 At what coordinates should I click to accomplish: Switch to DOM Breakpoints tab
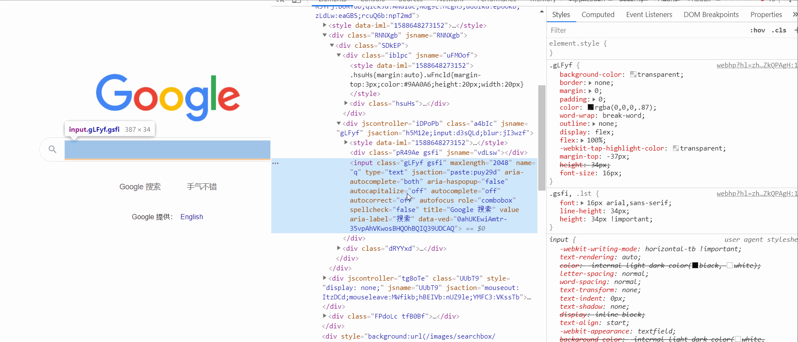pyautogui.click(x=711, y=14)
